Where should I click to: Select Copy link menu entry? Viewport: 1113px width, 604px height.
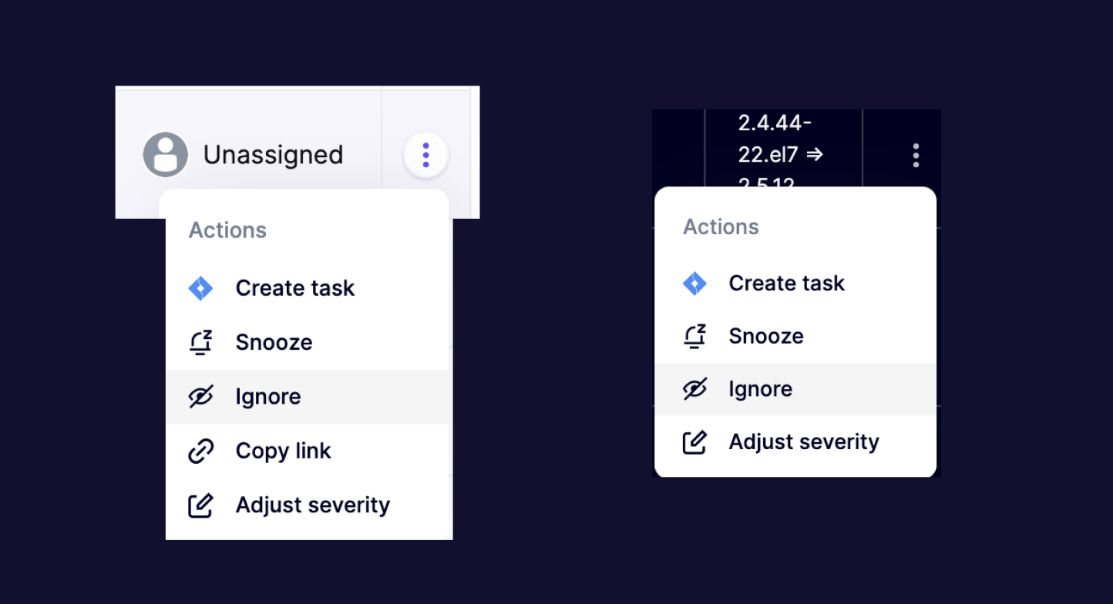[x=308, y=451]
